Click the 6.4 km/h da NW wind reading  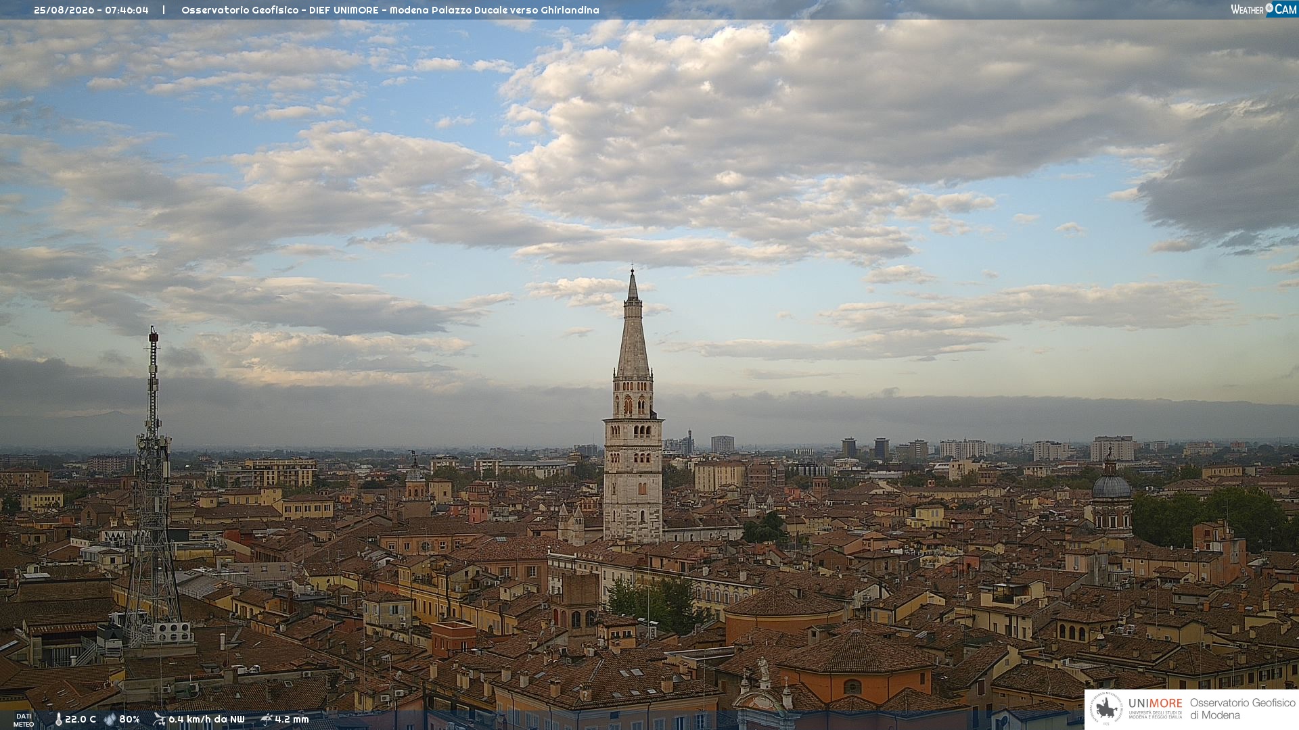coord(206,719)
